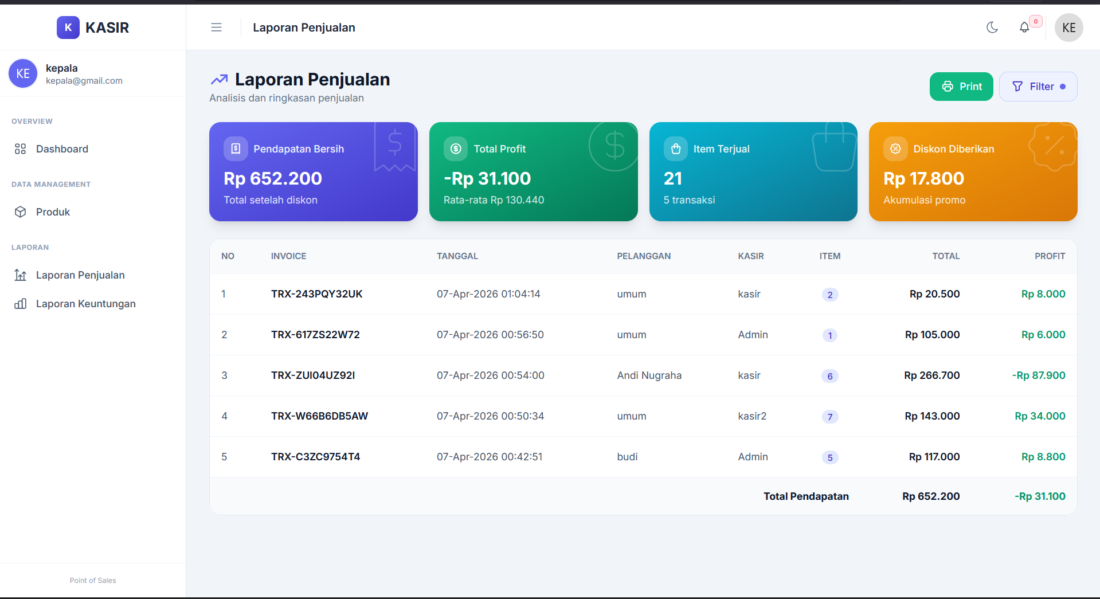Screen dimensions: 1100x599
Task: Click invoice TRX-W66B6DB5AW
Action: click(320, 416)
